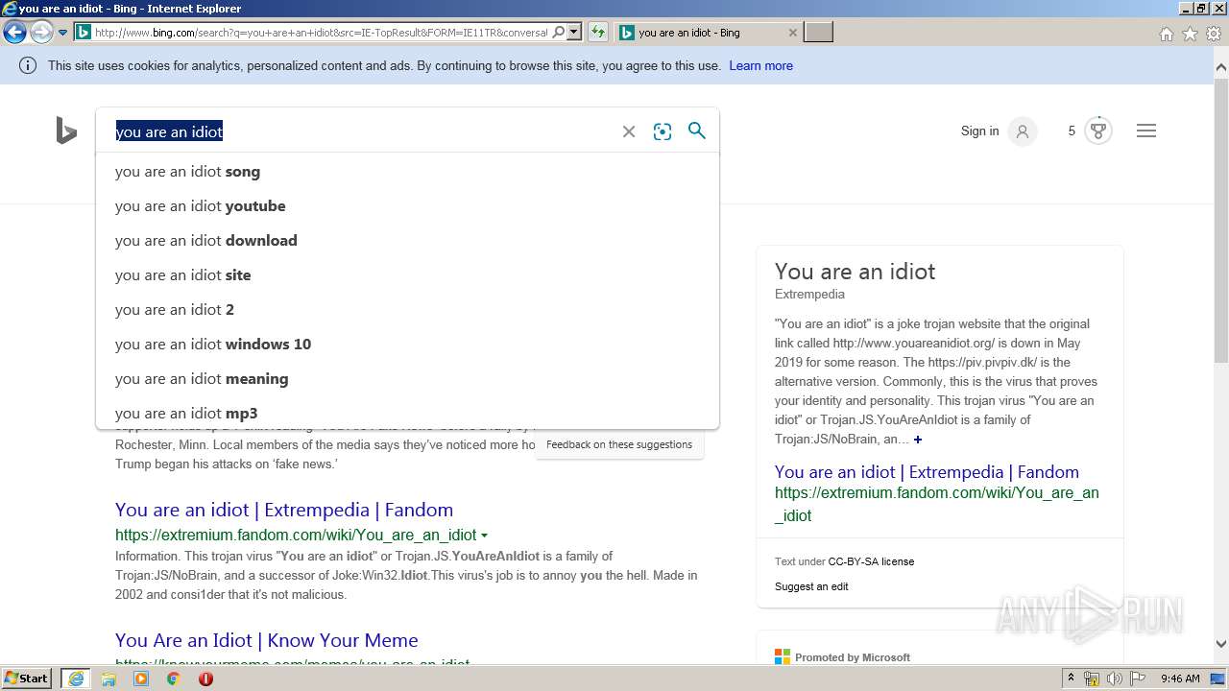
Task: Expand address bar autocomplete dropdown
Action: click(574, 32)
